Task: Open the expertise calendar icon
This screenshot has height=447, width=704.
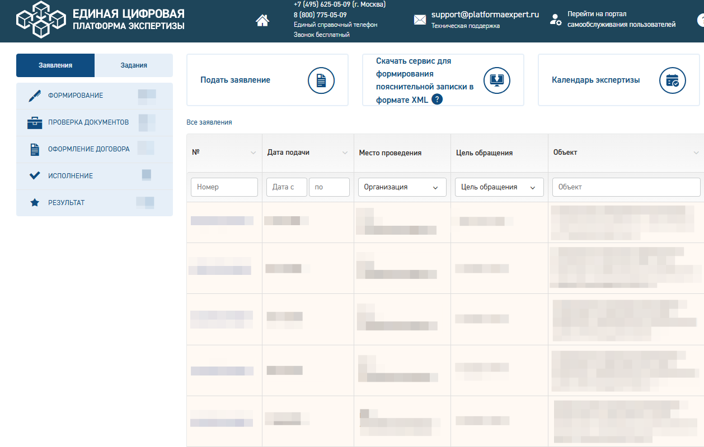Action: [672, 80]
